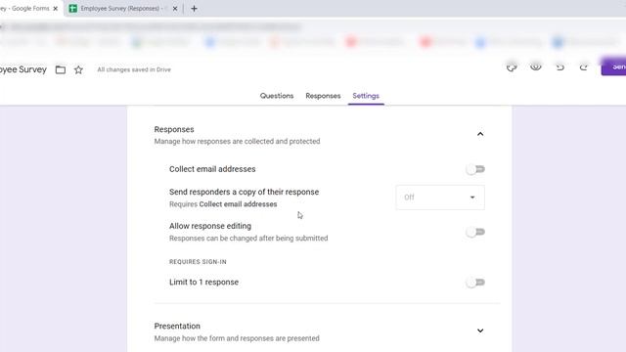Click the Presentation section heading
This screenshot has width=626, height=352.
pos(177,326)
